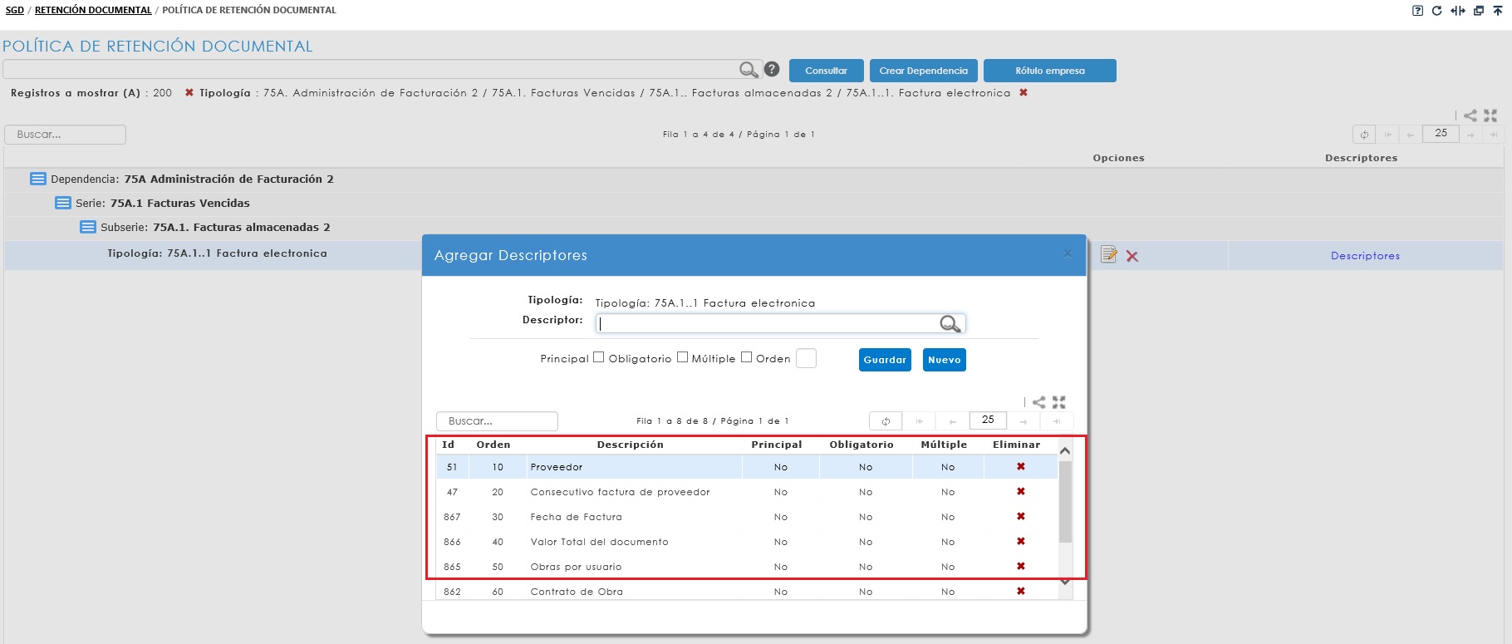This screenshot has height=644, width=1512.
Task: Click the Consultar button
Action: (x=826, y=71)
